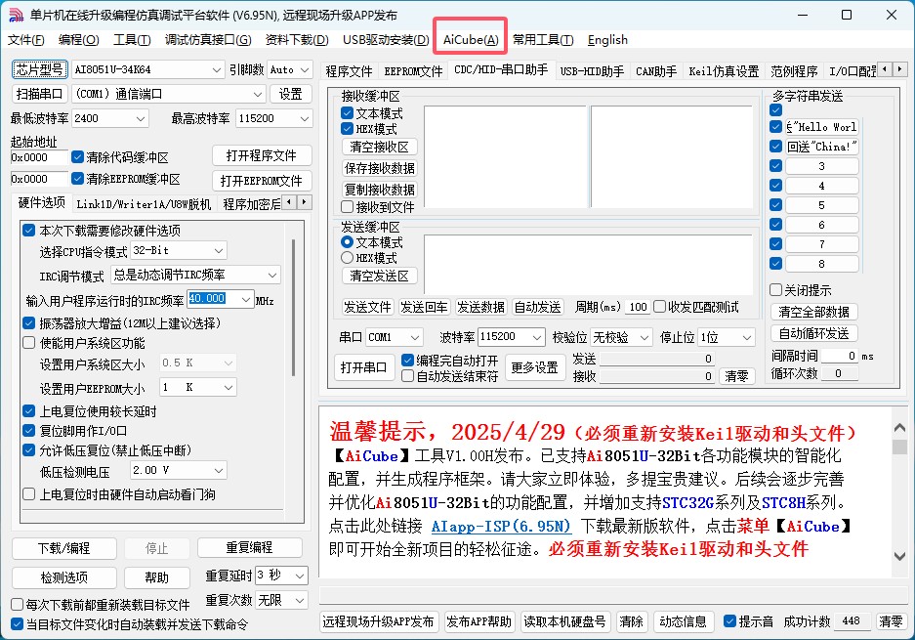Toggle 清除代码缓冲区 checkbox
Image resolution: width=915 pixels, height=640 pixels.
pyautogui.click(x=77, y=157)
